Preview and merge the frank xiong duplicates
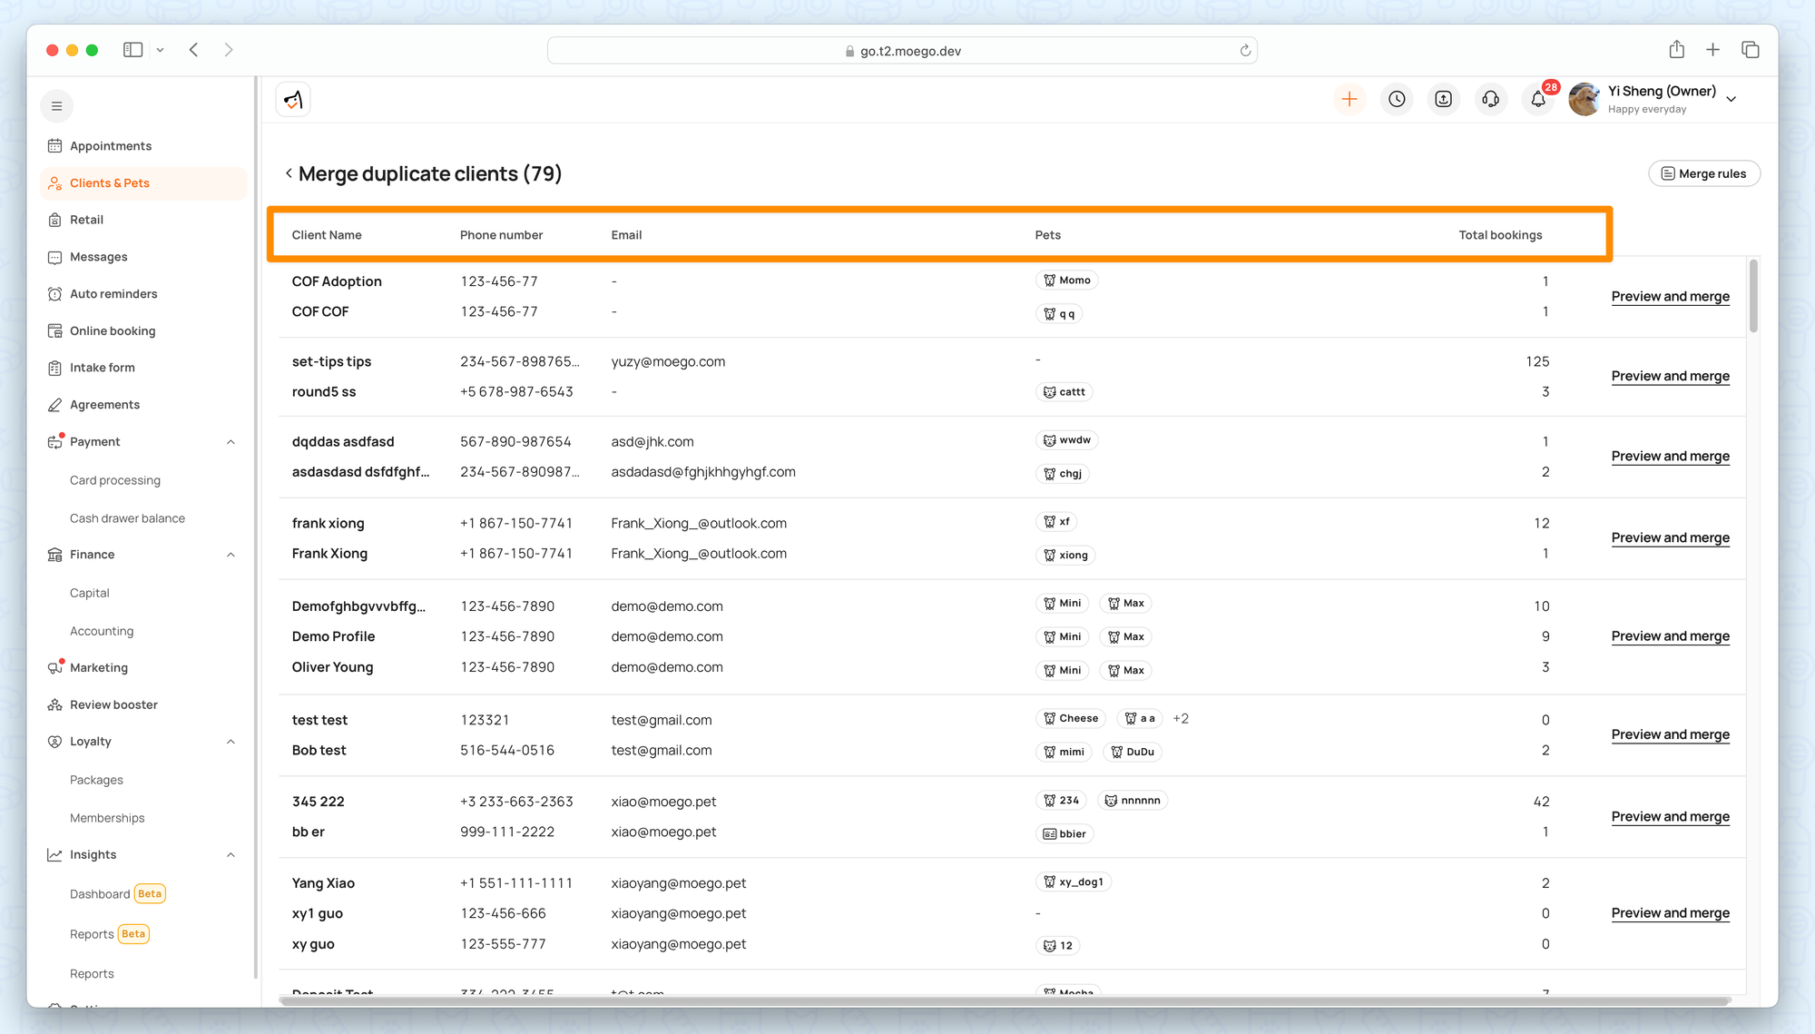Image resolution: width=1815 pixels, height=1034 pixels. click(x=1670, y=537)
